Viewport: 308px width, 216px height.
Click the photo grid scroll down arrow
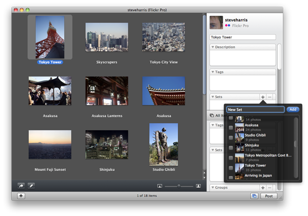(204, 178)
